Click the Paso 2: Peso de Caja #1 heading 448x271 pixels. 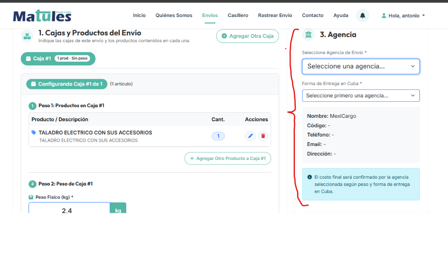pyautogui.click(x=66, y=184)
